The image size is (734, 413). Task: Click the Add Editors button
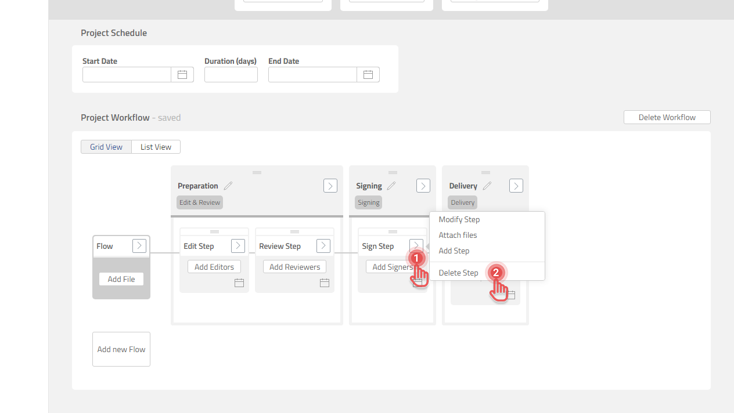(x=214, y=267)
